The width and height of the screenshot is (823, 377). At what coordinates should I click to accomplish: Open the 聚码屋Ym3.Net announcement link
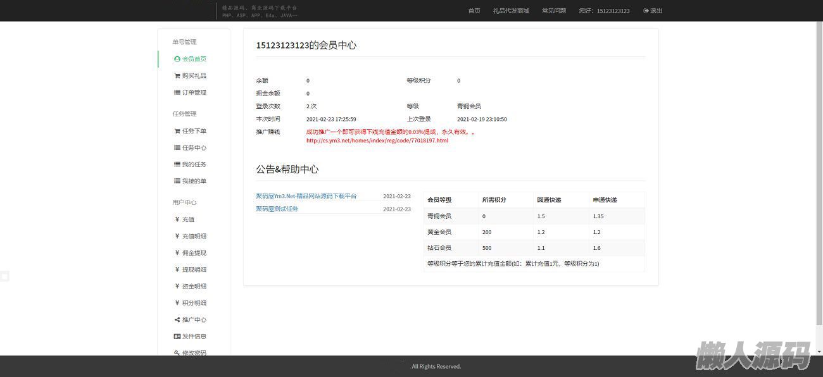tap(306, 196)
